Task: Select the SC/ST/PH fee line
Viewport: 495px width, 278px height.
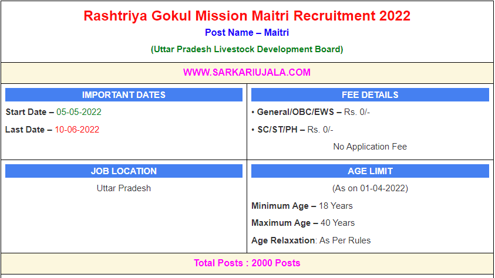Action: [x=292, y=130]
